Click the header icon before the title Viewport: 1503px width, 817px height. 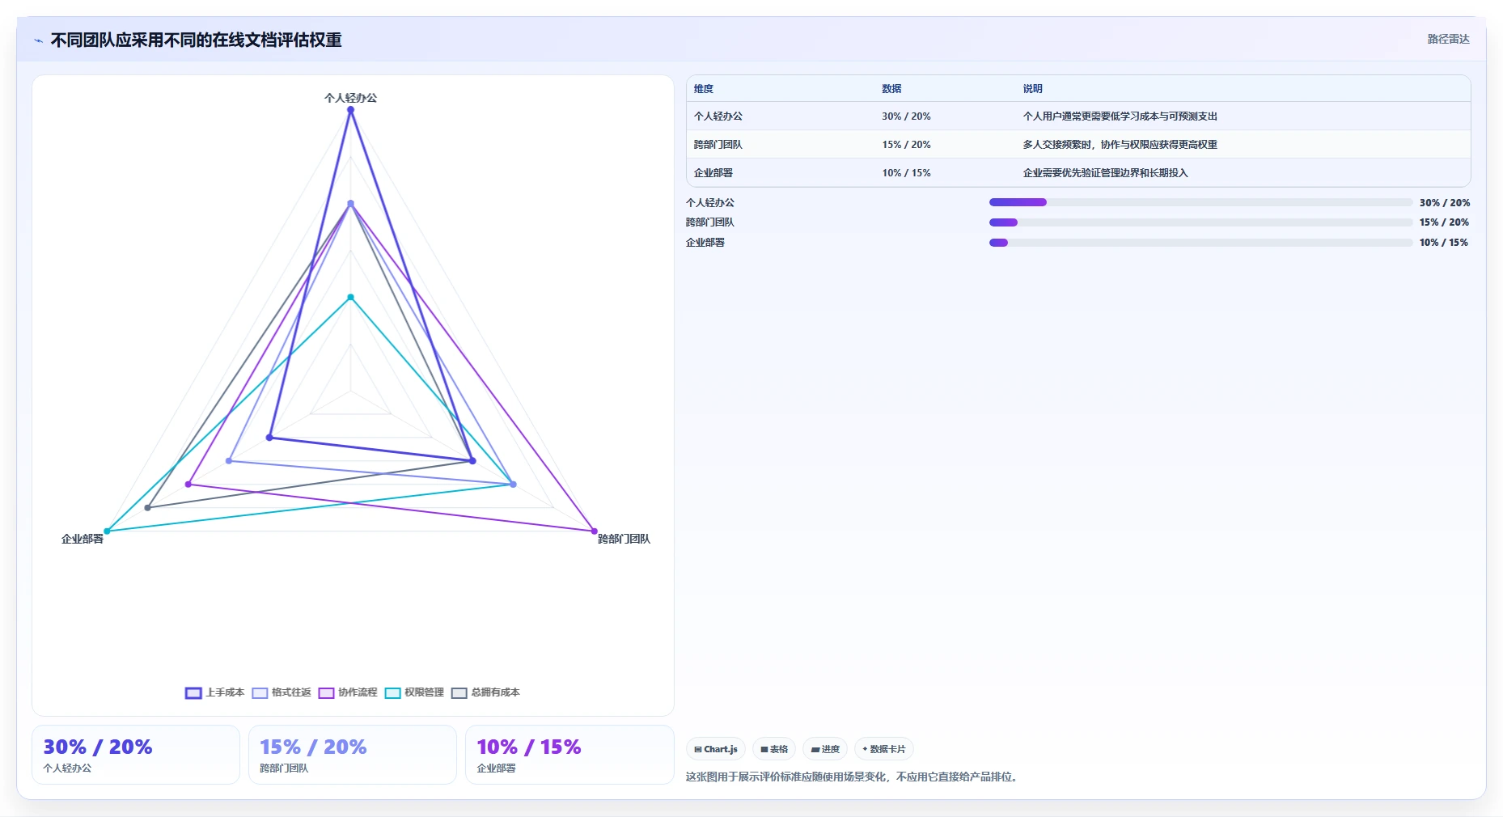[38, 40]
